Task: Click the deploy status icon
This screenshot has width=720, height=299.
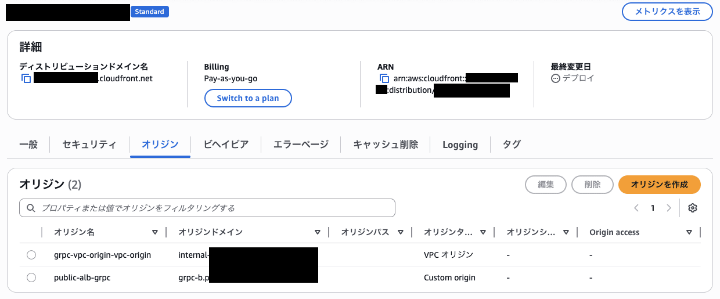Action: coord(556,78)
